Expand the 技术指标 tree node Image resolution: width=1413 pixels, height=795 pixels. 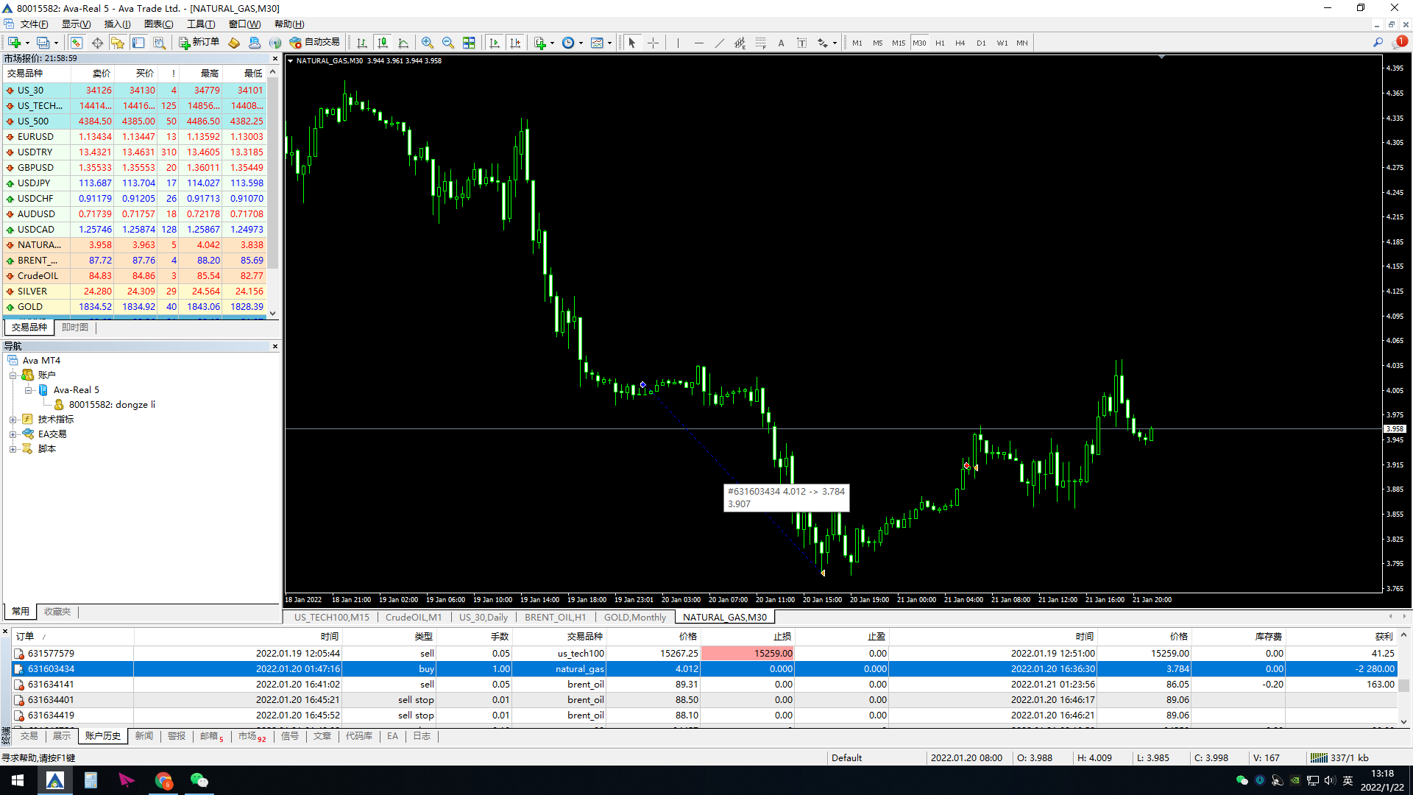13,420
